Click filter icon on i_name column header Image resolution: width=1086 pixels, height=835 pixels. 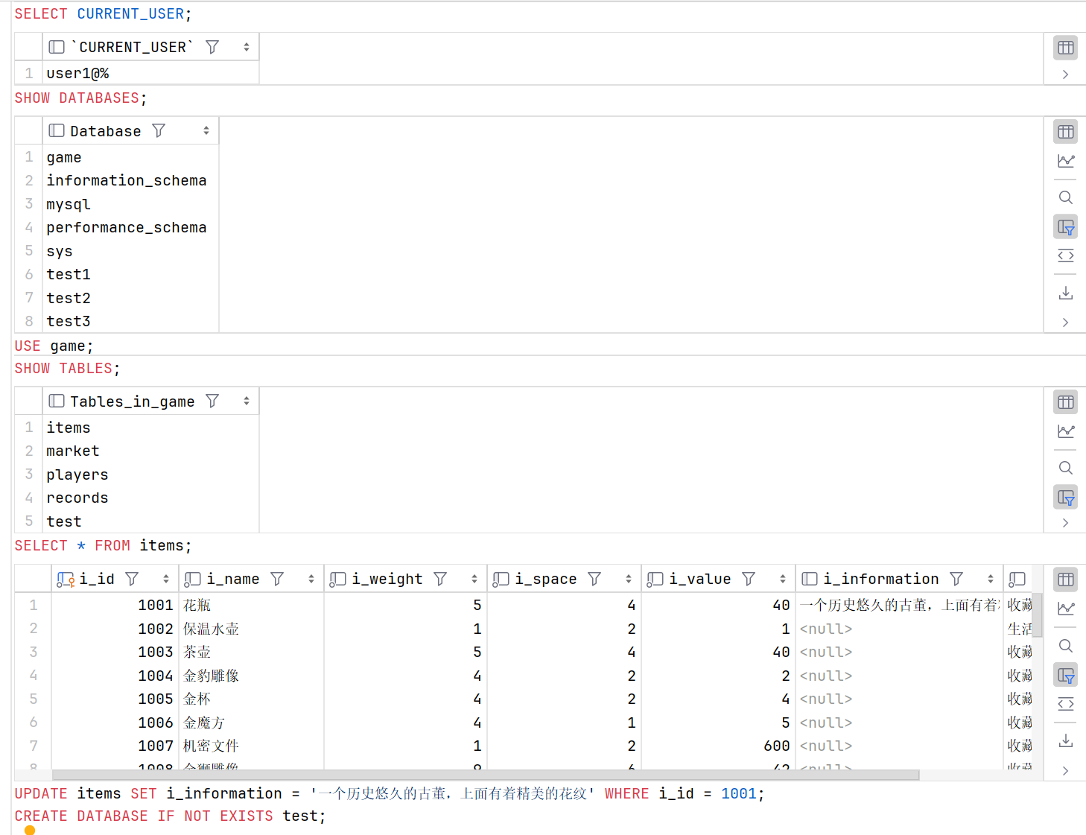click(277, 579)
